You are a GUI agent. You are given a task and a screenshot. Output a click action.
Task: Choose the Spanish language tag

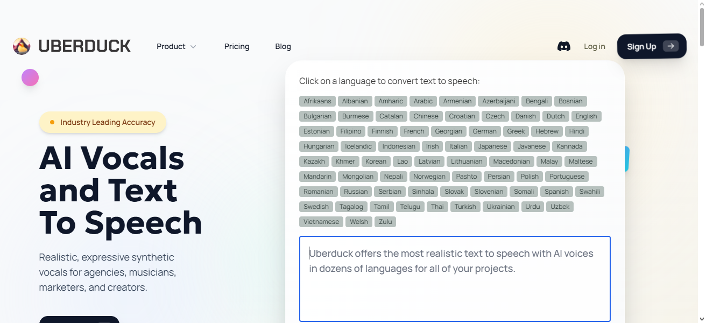point(556,192)
